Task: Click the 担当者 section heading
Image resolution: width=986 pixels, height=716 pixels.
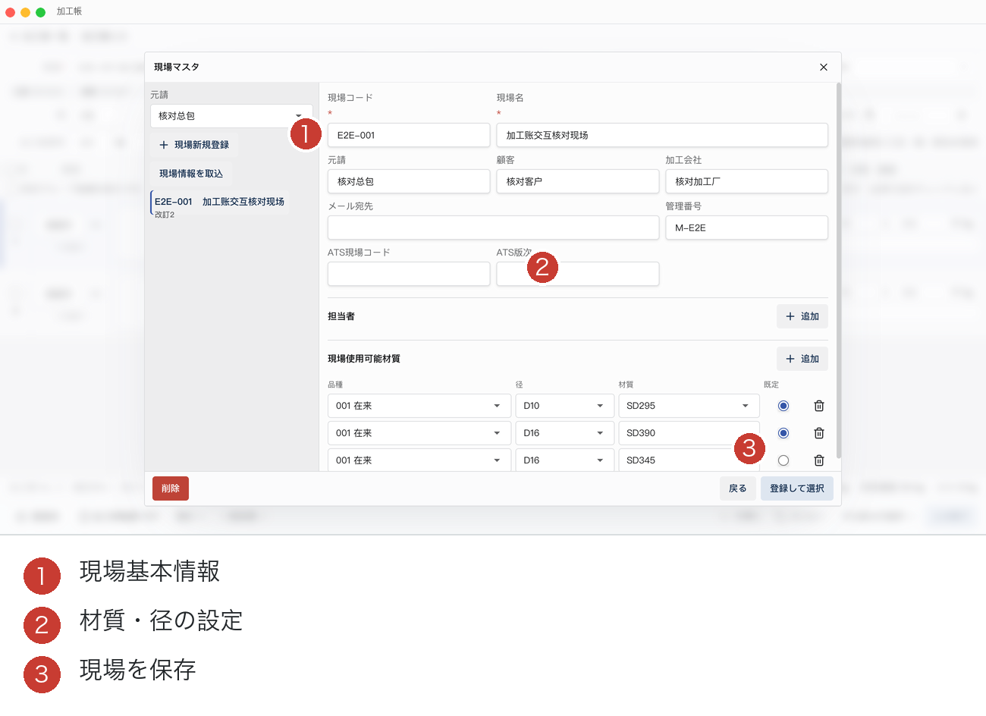Action: coord(341,316)
